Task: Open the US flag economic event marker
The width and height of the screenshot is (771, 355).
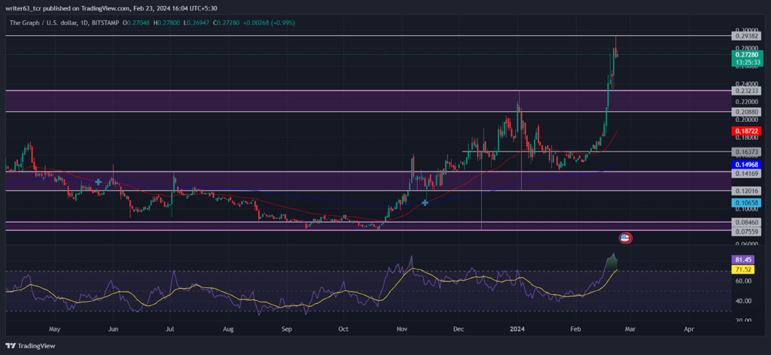Action: [625, 238]
